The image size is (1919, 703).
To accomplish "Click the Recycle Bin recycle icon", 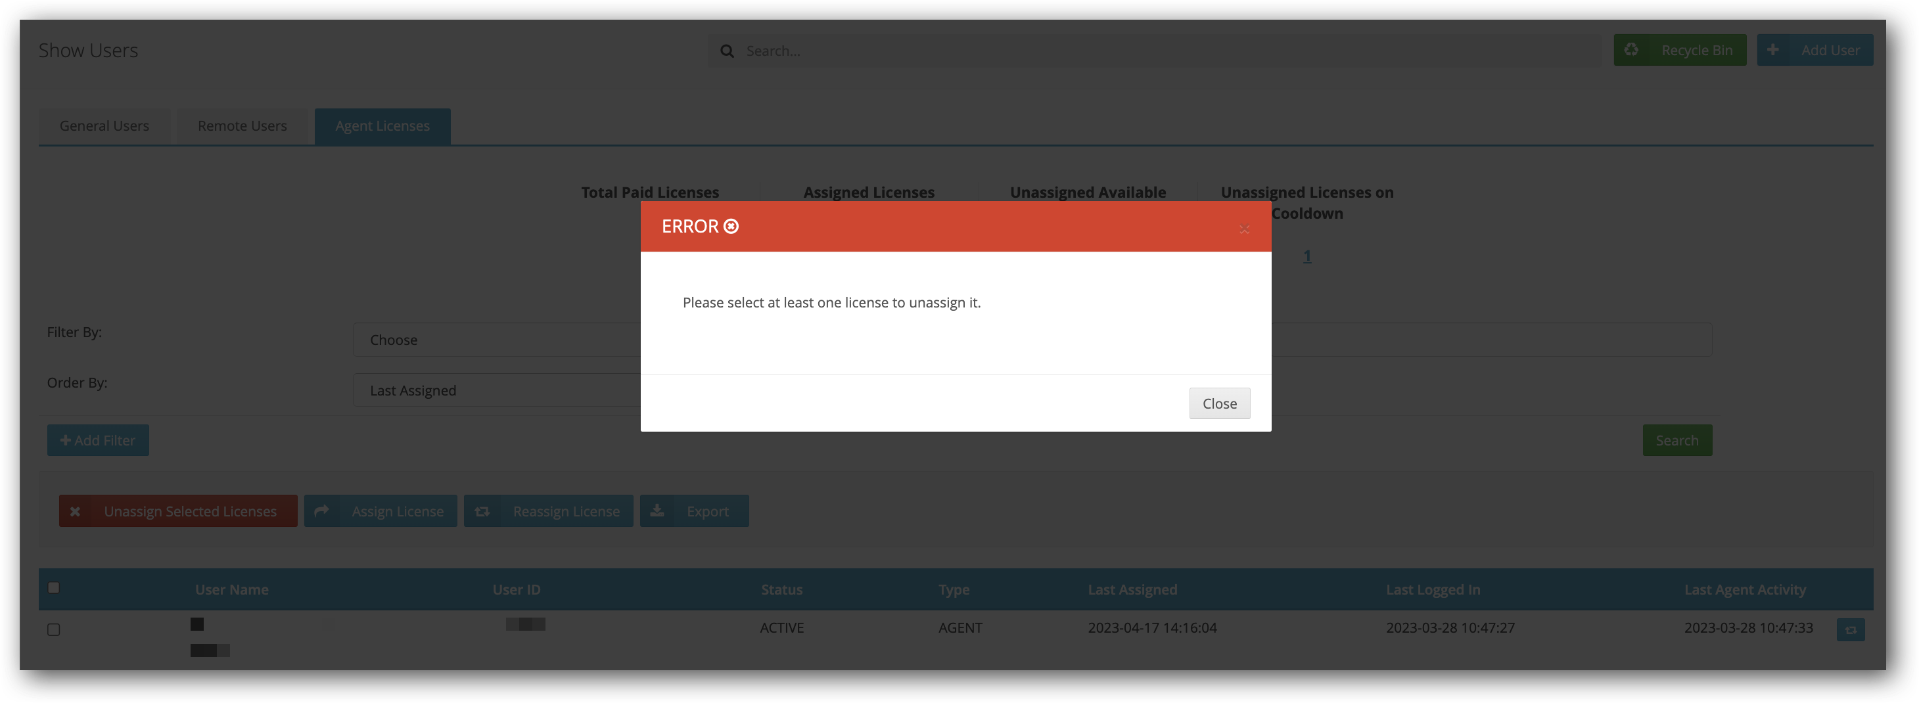I will 1630,50.
